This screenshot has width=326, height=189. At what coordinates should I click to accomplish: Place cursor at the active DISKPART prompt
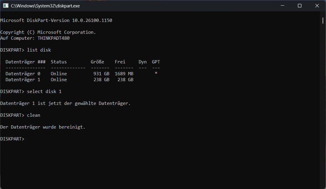(27, 139)
